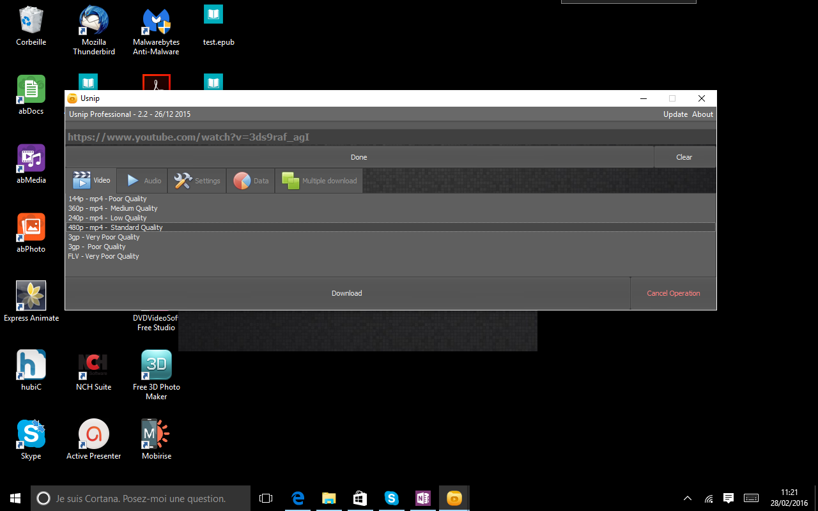Clear the URL with the Clear button
This screenshot has width=818, height=511.
click(x=684, y=157)
